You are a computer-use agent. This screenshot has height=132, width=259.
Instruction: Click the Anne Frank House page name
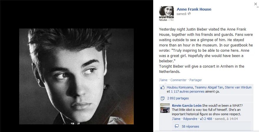pos(194,9)
